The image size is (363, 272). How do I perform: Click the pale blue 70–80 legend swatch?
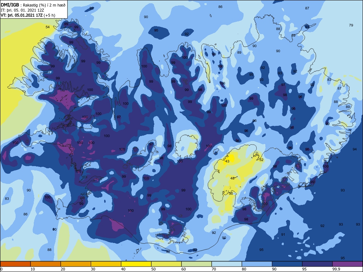pos(227,264)
